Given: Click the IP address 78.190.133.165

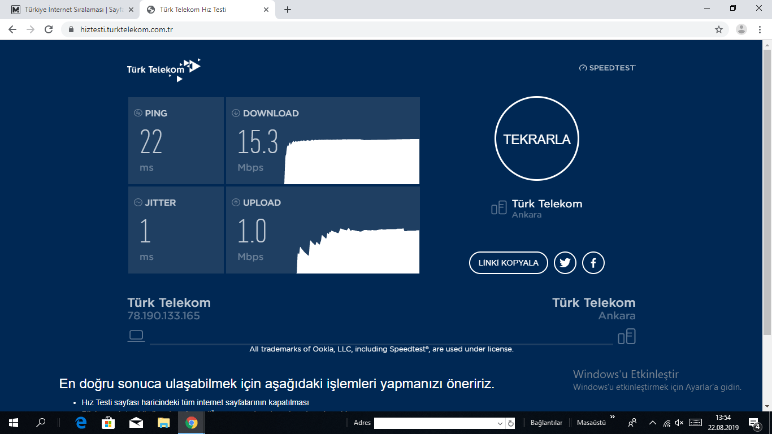Looking at the screenshot, I should [x=164, y=316].
